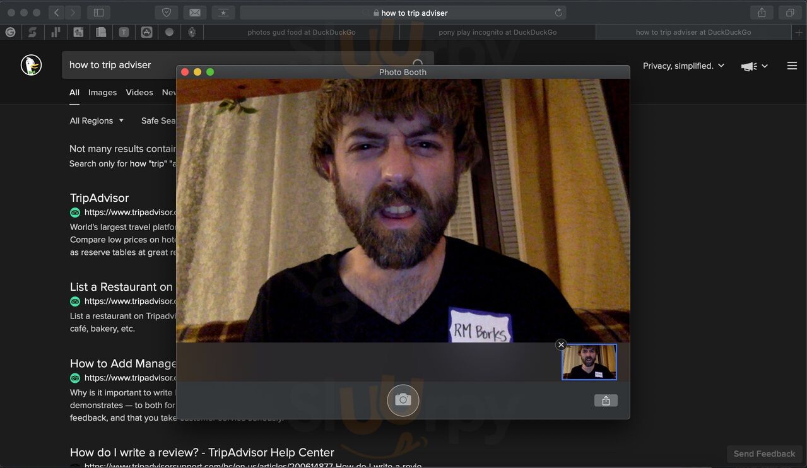Take a photo with the camera shutter button
This screenshot has height=468, width=807.
click(x=403, y=400)
